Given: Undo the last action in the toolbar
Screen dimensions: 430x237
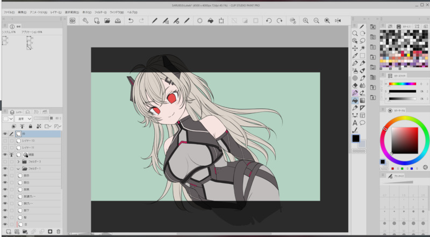Looking at the screenshot, I should [131, 21].
